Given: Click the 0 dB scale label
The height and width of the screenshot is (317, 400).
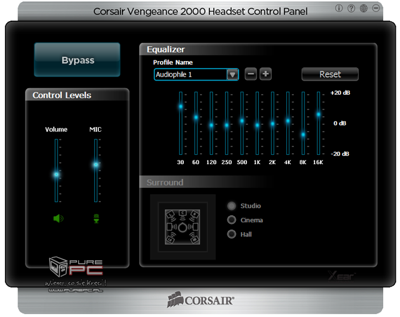Looking at the screenshot, I should (x=340, y=123).
